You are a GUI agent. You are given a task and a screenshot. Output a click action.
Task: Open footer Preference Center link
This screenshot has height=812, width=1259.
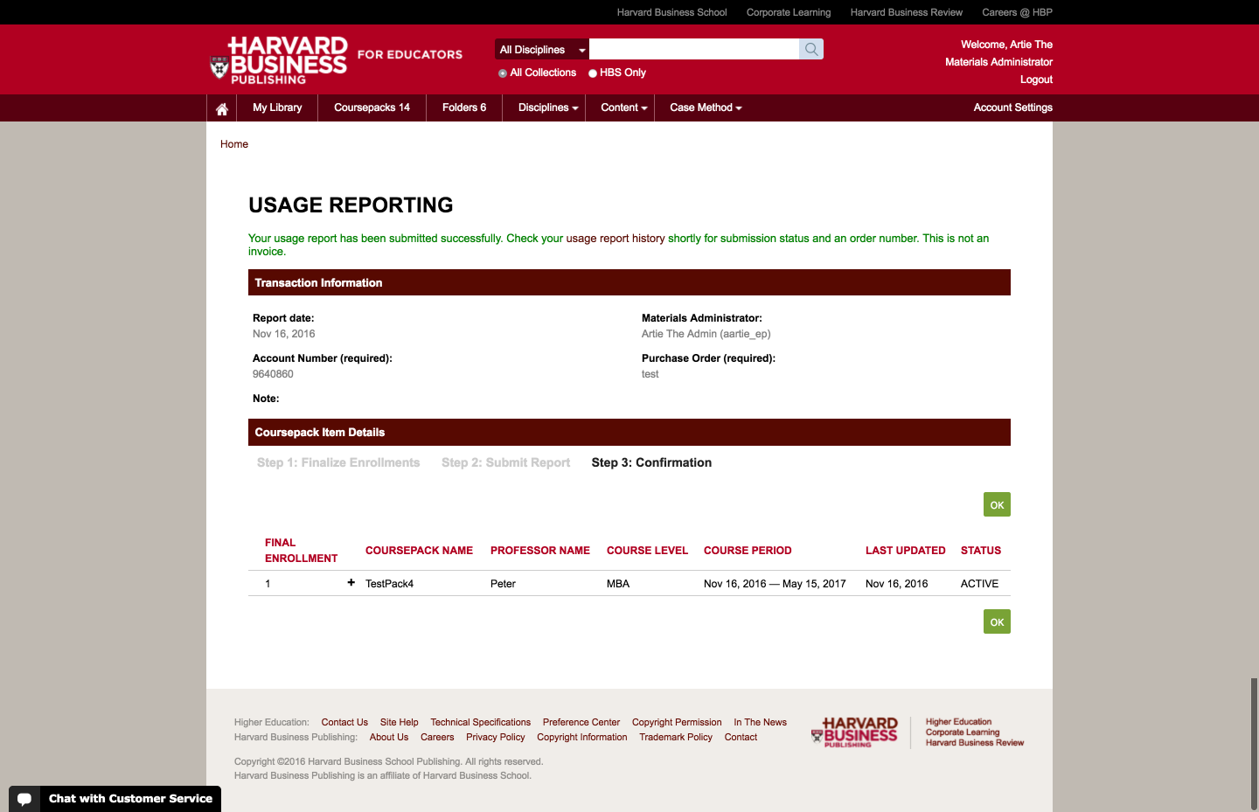[x=581, y=722]
